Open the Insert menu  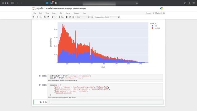pyautogui.click(x=54, y=13)
